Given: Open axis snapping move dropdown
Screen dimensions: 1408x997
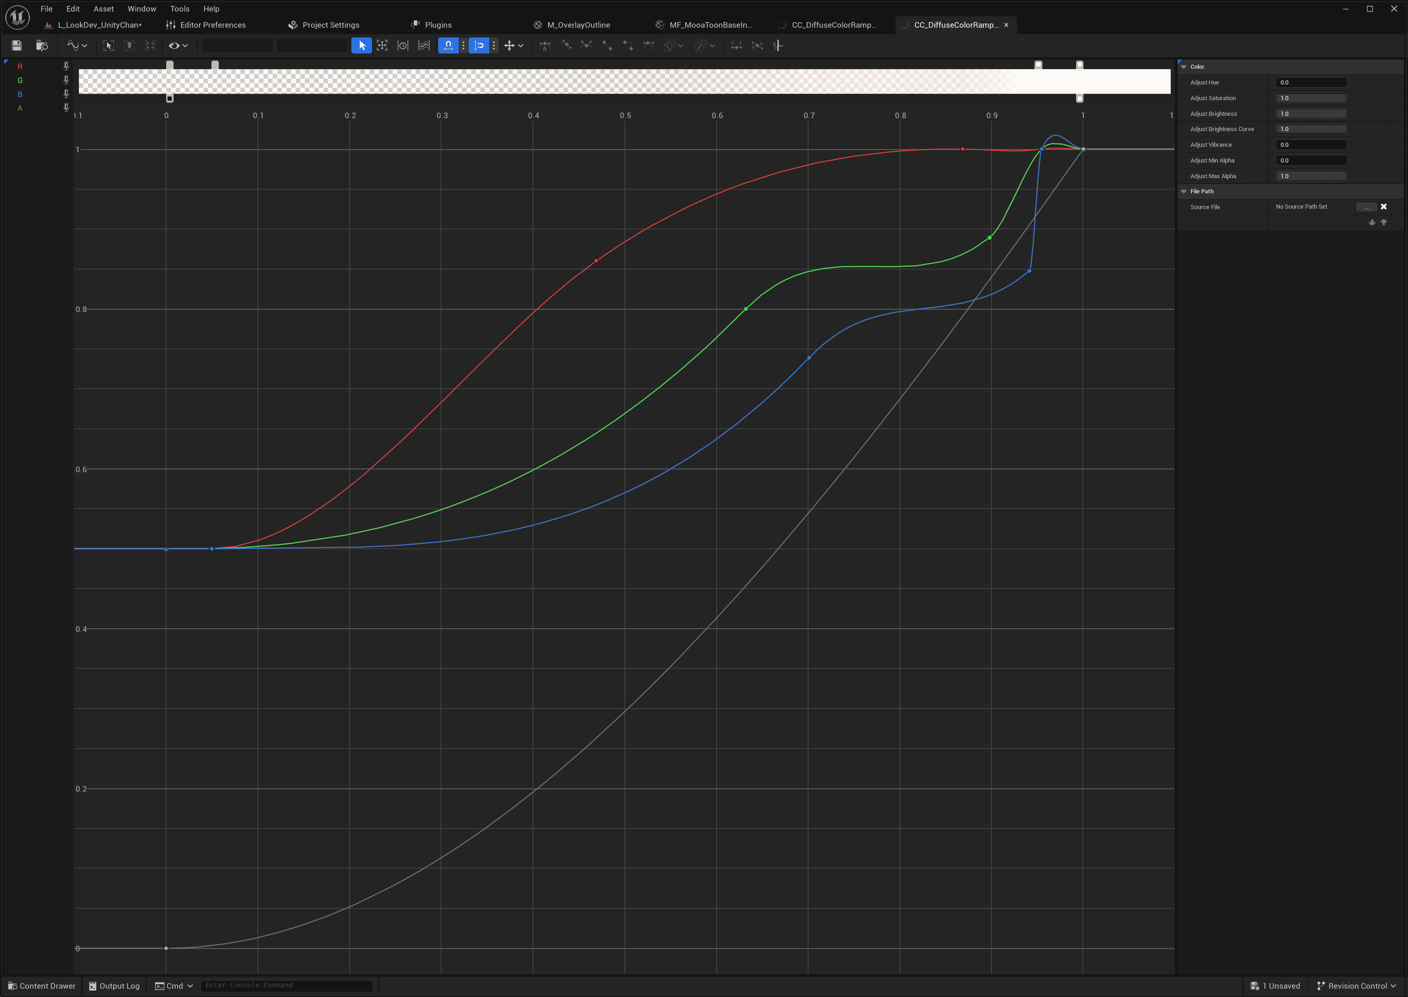Looking at the screenshot, I should click(x=513, y=45).
